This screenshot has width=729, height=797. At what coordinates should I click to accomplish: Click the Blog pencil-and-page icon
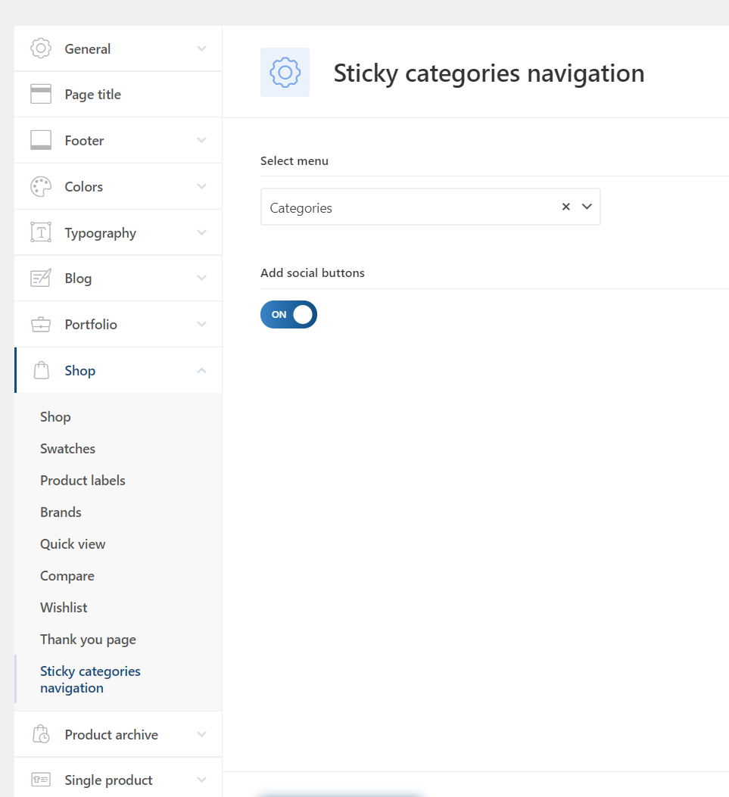pyautogui.click(x=41, y=279)
